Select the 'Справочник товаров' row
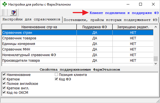 pos(78,38)
